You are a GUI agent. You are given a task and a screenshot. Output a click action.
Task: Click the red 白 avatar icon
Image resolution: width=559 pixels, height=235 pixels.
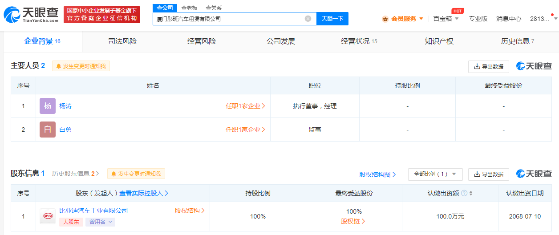(48, 130)
